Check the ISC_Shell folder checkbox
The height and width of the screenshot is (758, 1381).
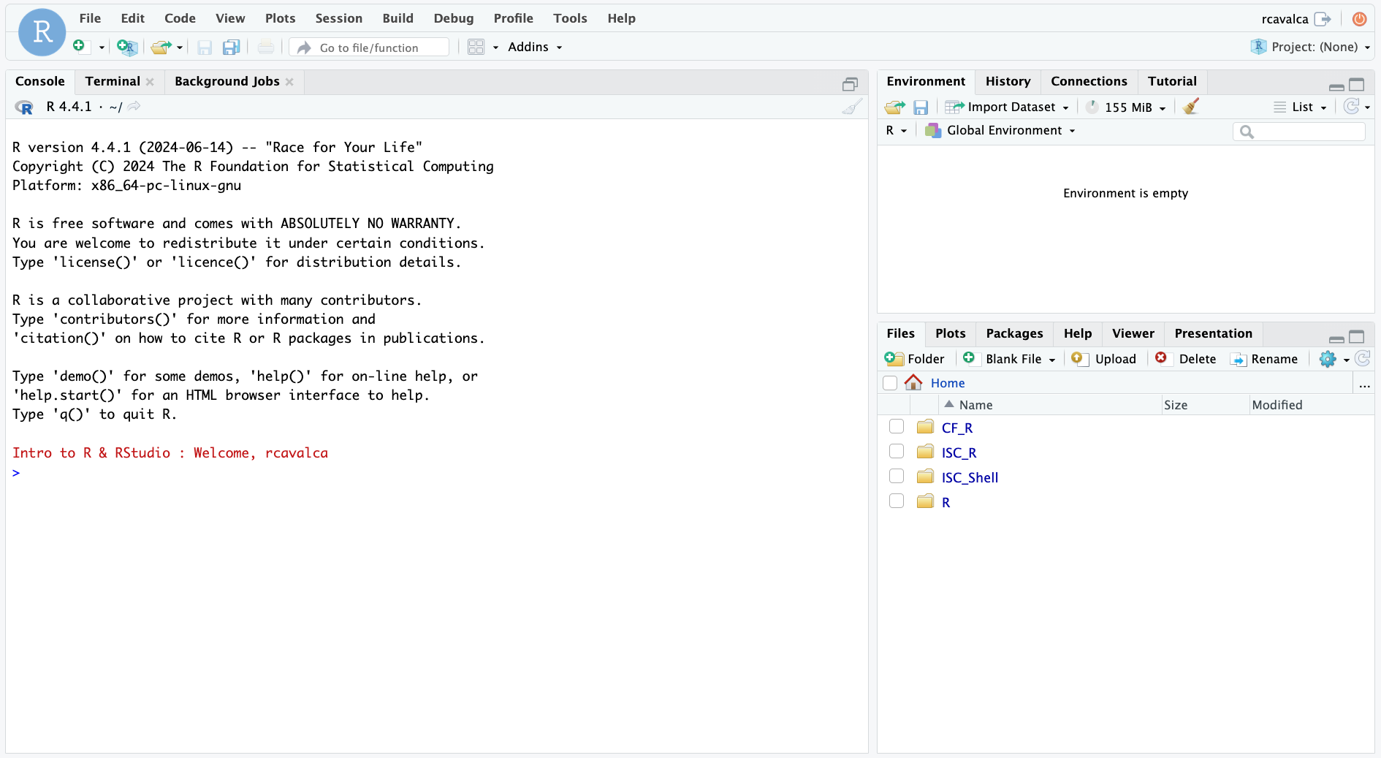(x=897, y=476)
